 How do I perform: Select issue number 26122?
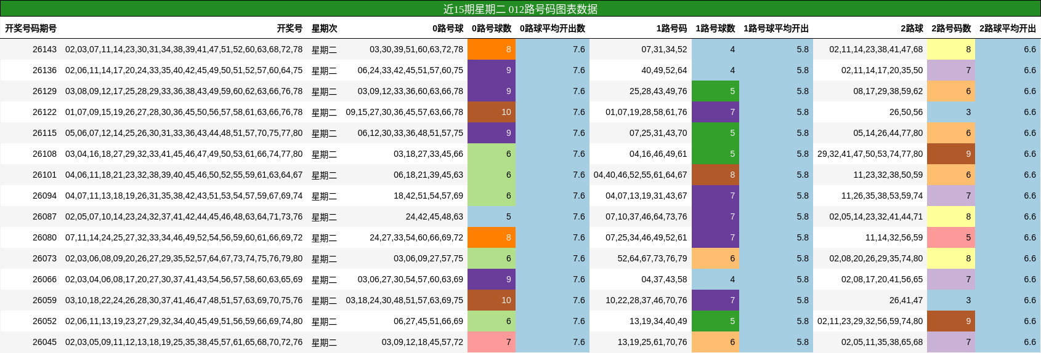(x=44, y=112)
